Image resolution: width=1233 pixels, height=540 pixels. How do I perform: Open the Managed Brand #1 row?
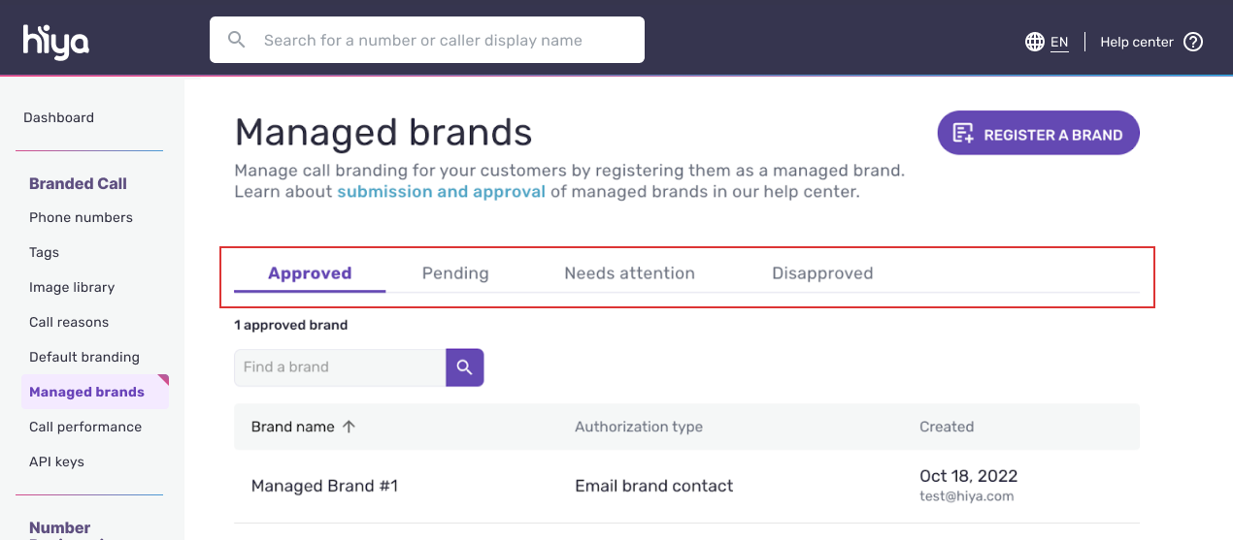[x=324, y=486]
